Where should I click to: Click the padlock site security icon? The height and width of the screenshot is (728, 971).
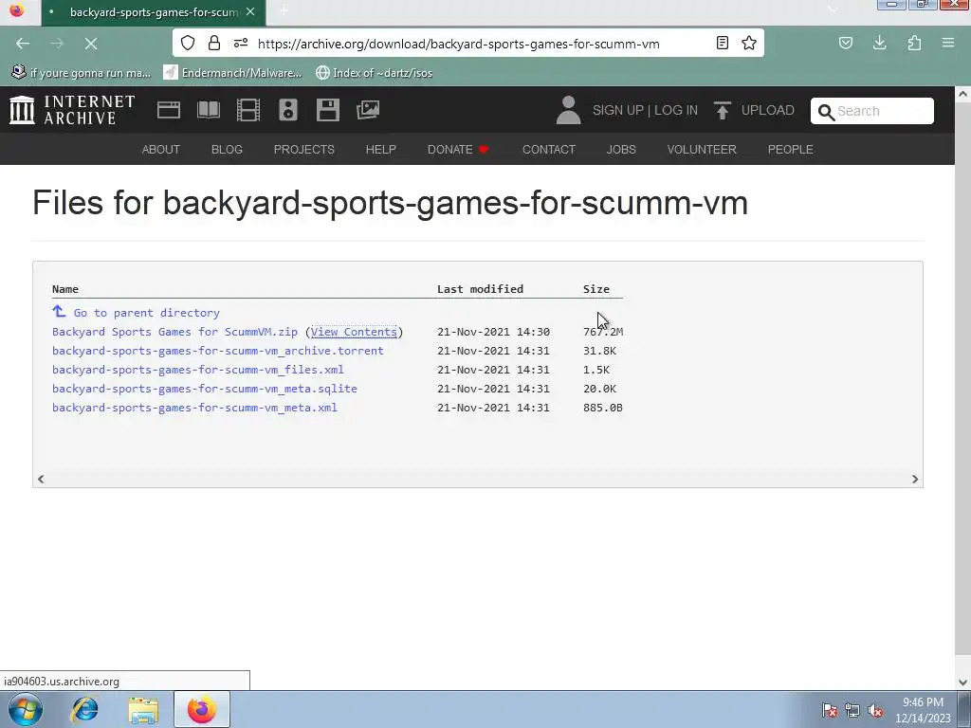click(214, 43)
